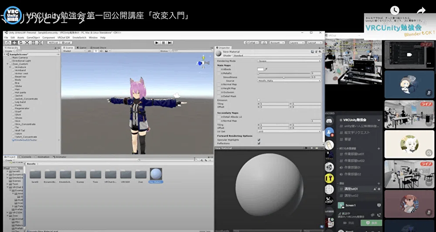Open the scene effects image icon
The height and width of the screenshot is (232, 436).
pyautogui.click(x=107, y=51)
